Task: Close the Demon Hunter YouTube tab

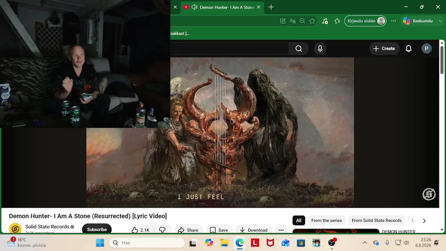Action: (259, 7)
